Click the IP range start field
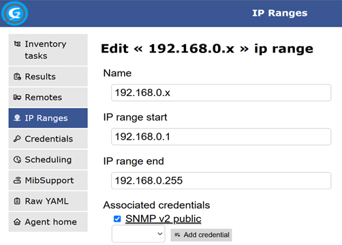Viewport: 342px width, 245px height. pos(221,137)
